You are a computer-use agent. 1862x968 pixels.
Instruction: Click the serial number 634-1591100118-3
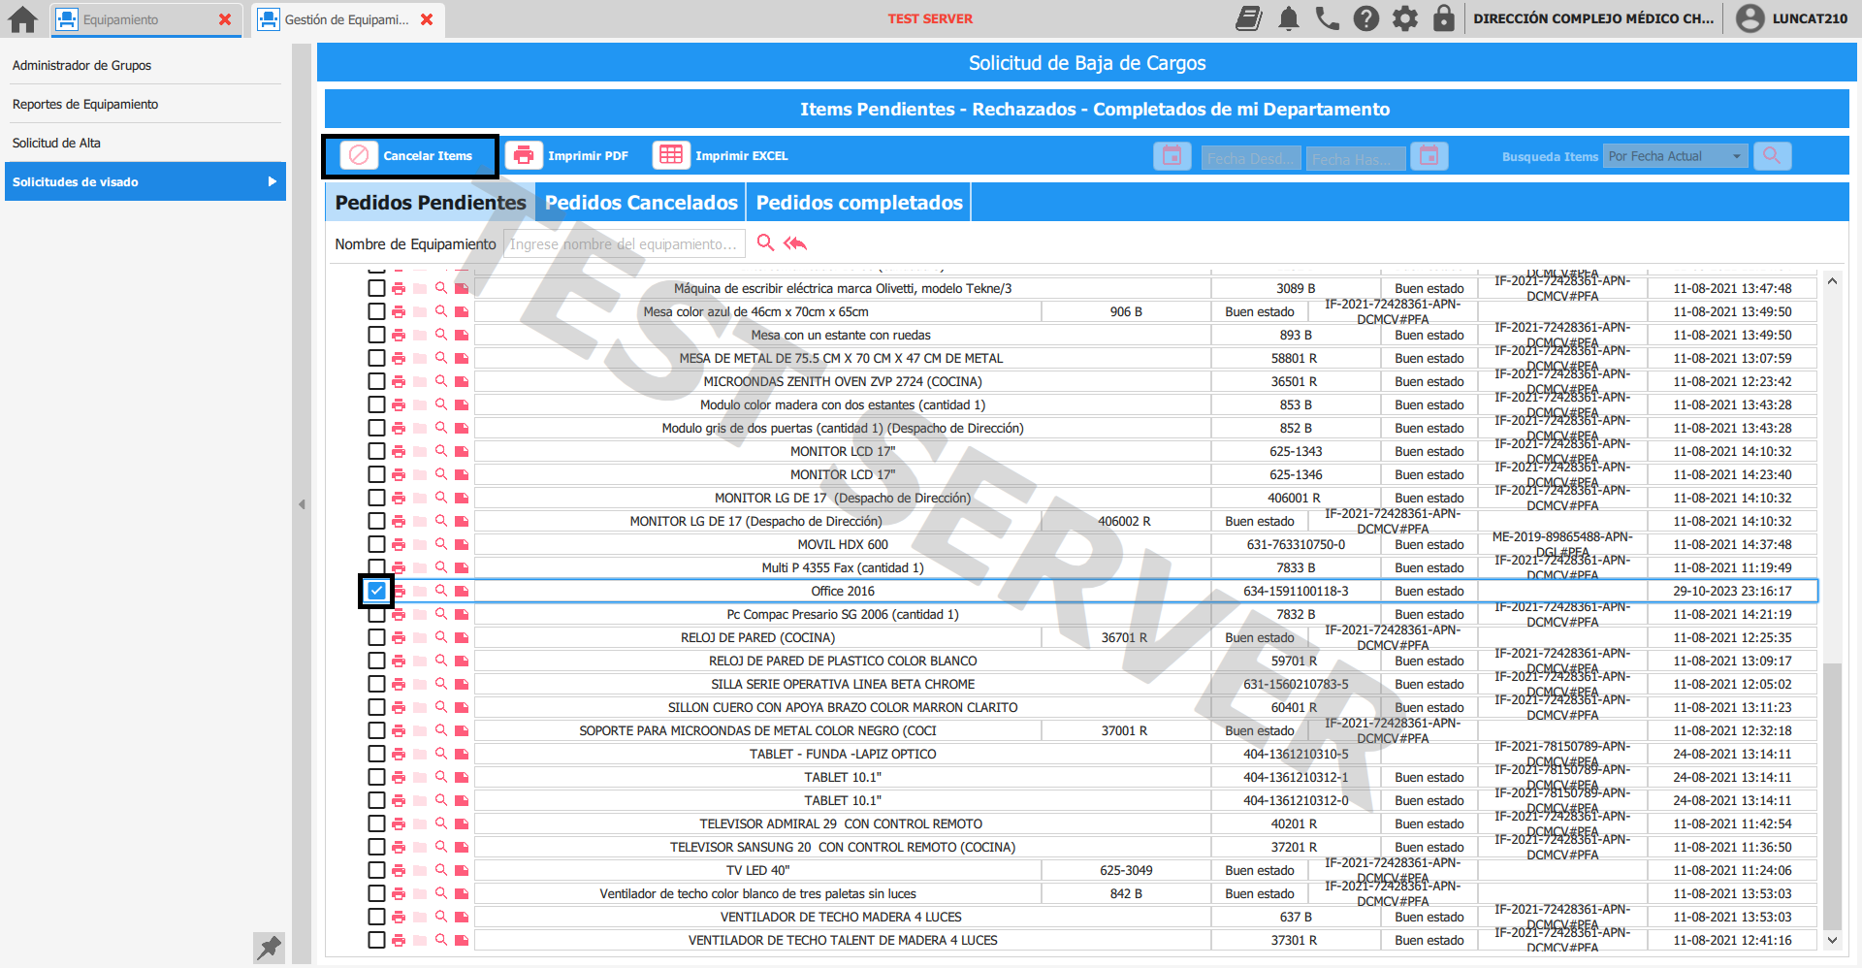1296,591
